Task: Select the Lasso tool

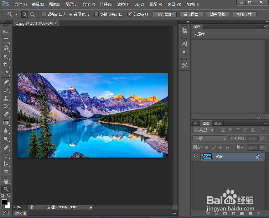Action: [6, 49]
